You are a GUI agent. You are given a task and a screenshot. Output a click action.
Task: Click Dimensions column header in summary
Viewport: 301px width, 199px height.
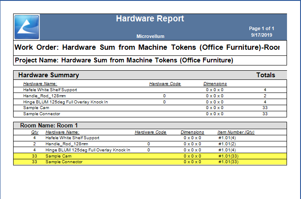pyautogui.click(x=215, y=84)
